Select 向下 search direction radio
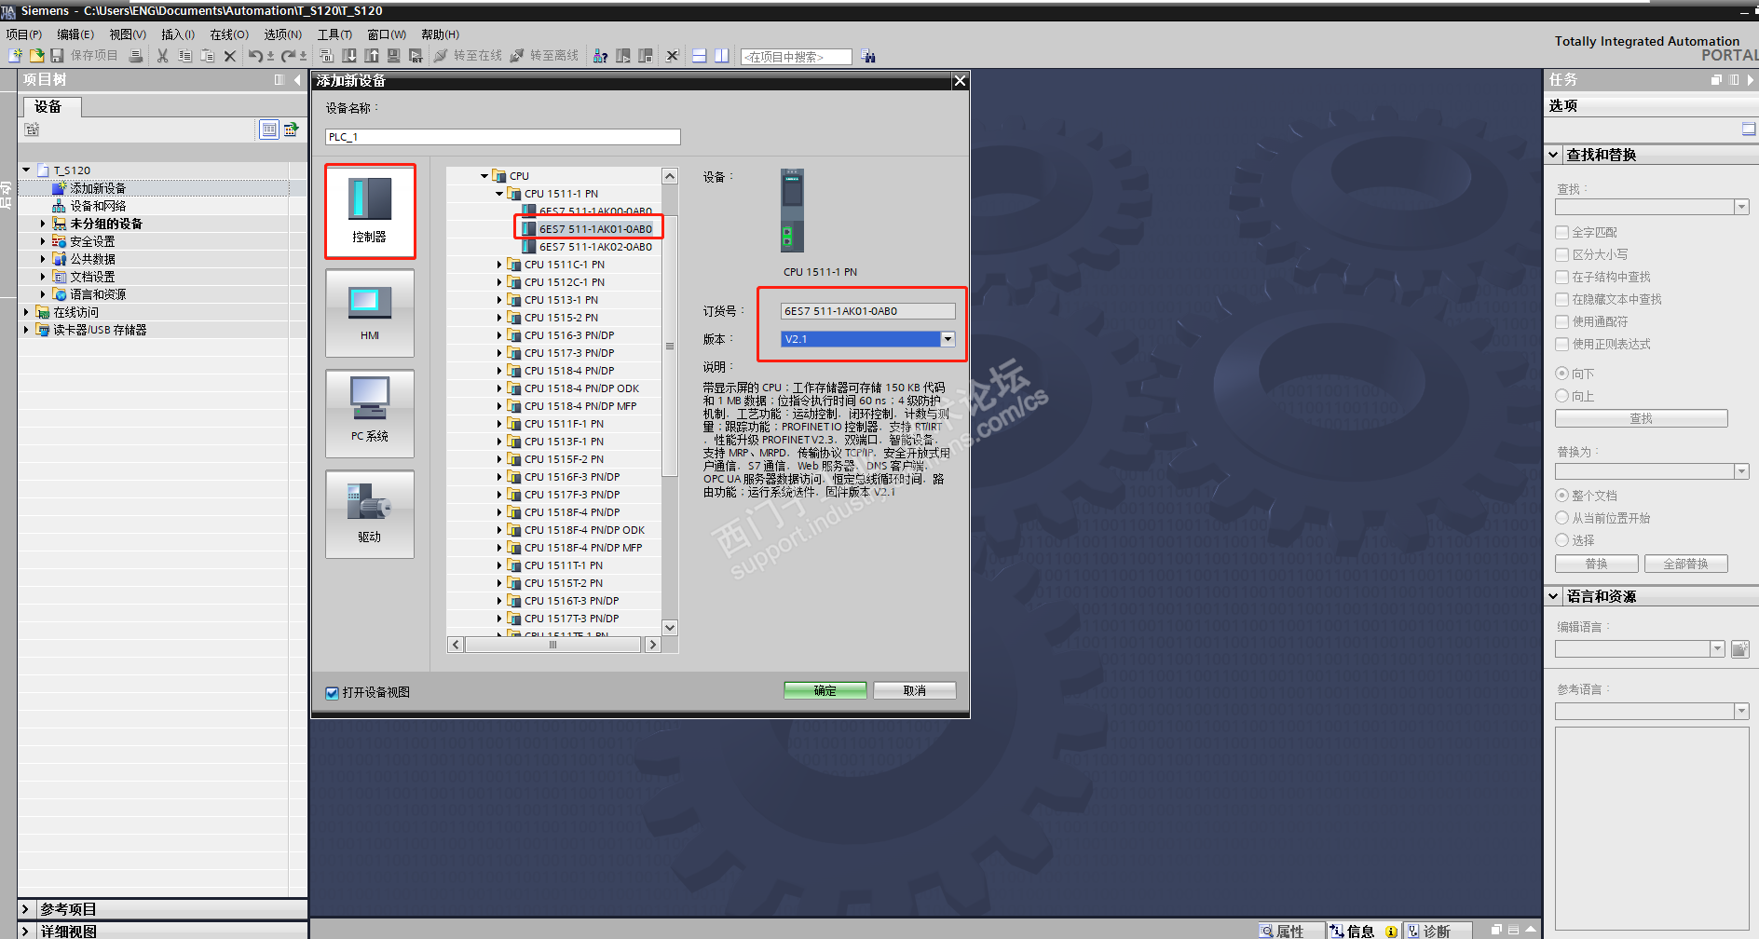This screenshot has width=1759, height=939. [1562, 374]
